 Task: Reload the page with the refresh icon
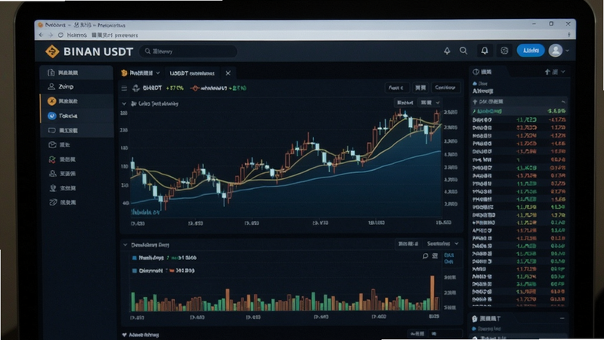(60, 35)
